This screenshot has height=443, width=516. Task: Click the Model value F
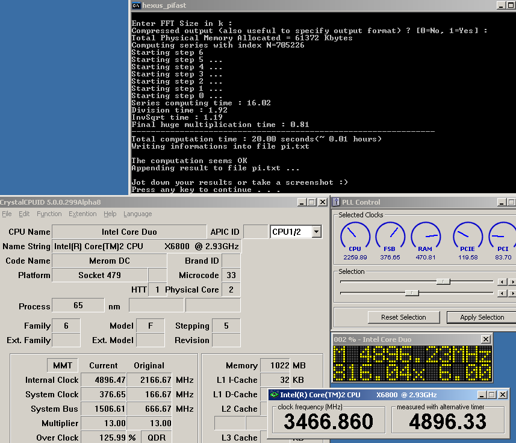click(x=151, y=326)
